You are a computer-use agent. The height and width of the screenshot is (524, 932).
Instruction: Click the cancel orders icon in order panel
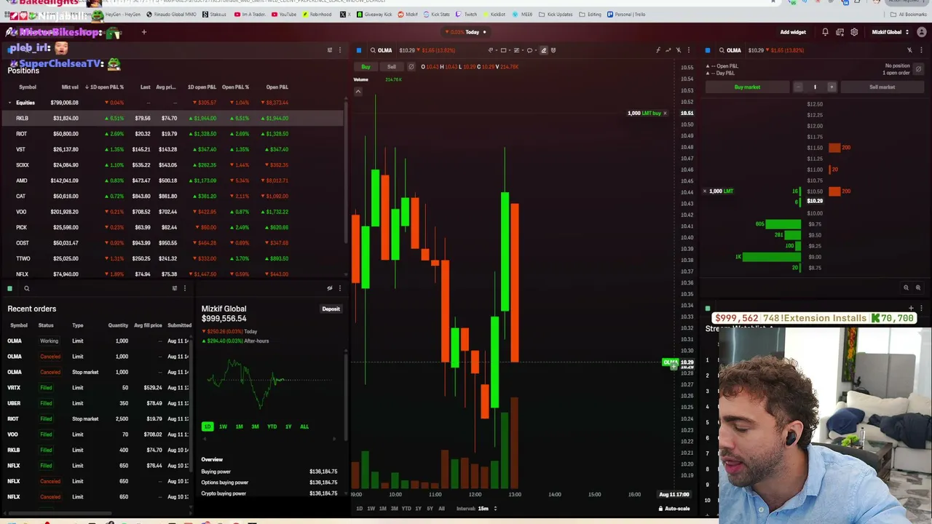918,69
